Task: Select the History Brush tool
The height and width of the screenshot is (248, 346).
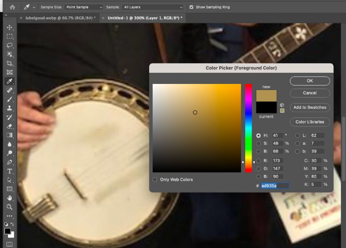Action: 10,117
